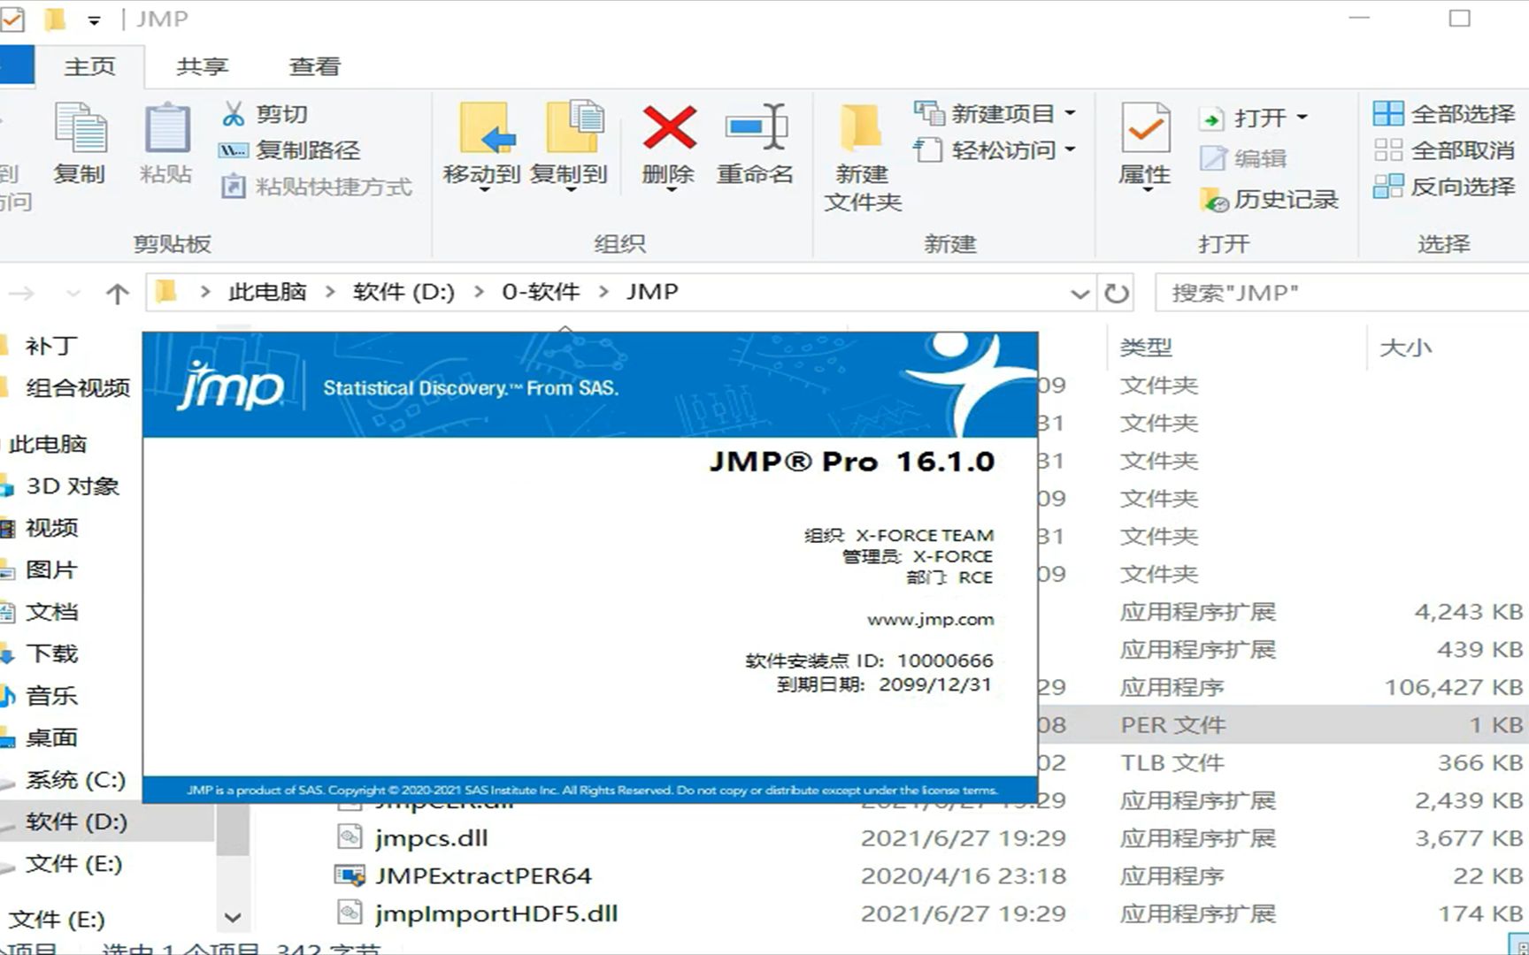Click the JMPExtractPER64 file icon
The width and height of the screenshot is (1529, 955).
coord(350,875)
